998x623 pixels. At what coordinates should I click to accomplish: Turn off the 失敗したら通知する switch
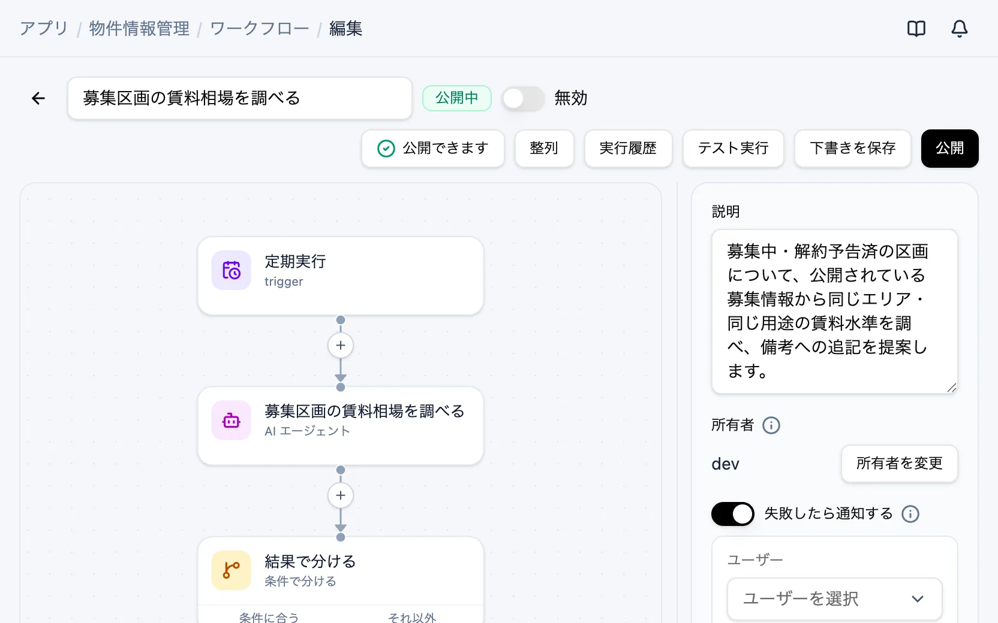[x=733, y=514]
